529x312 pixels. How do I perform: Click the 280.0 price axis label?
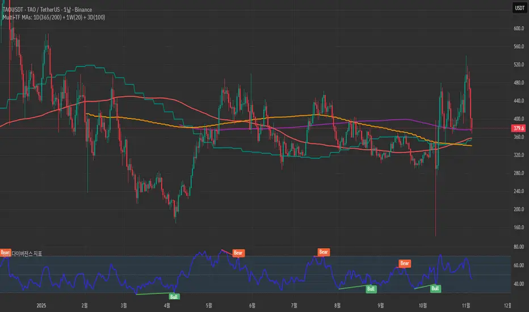pos(519,173)
